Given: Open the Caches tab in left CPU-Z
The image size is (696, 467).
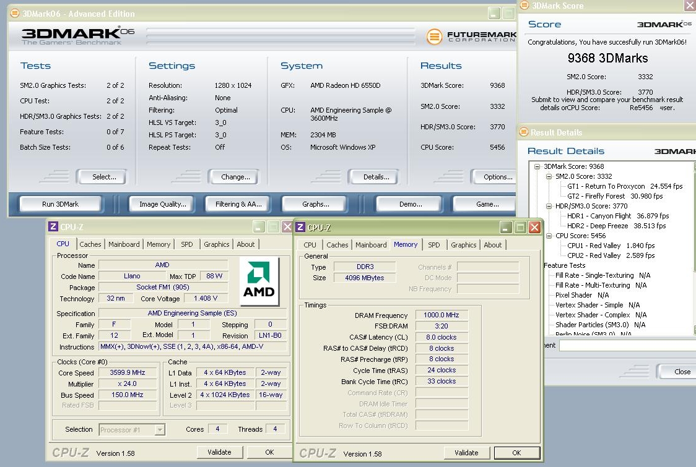Looking at the screenshot, I should pyautogui.click(x=90, y=244).
